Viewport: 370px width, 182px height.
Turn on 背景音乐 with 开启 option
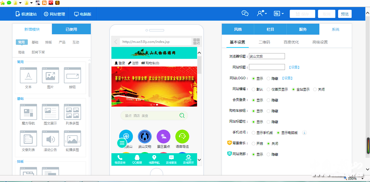[254, 143]
